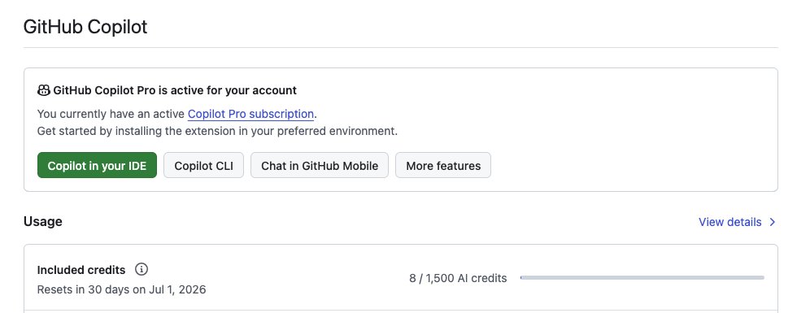Viewport: 797px width, 313px height.
Task: Click the Copilot logo icon beside Pro heading
Action: [x=44, y=91]
